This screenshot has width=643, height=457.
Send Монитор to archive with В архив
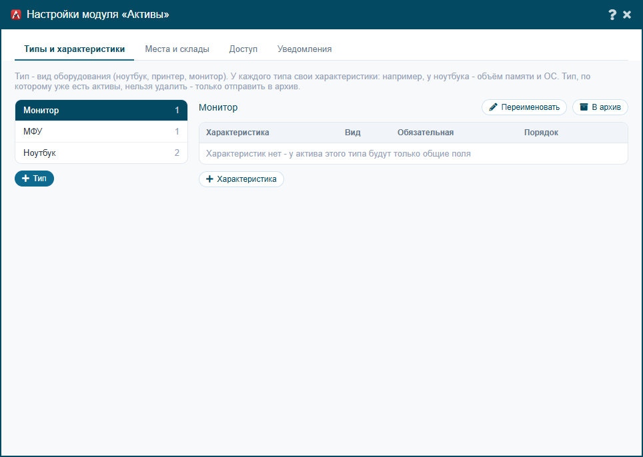[600, 107]
